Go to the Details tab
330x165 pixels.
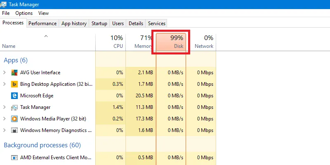pos(136,24)
